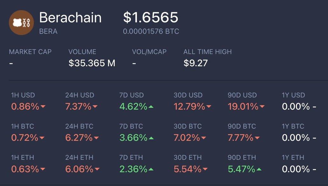The width and height of the screenshot is (328, 186).
Task: Select the Berachain coin name
Action: tap(70, 18)
